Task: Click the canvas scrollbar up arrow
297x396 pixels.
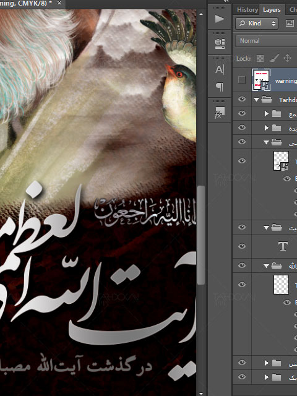Action: tap(201, 14)
